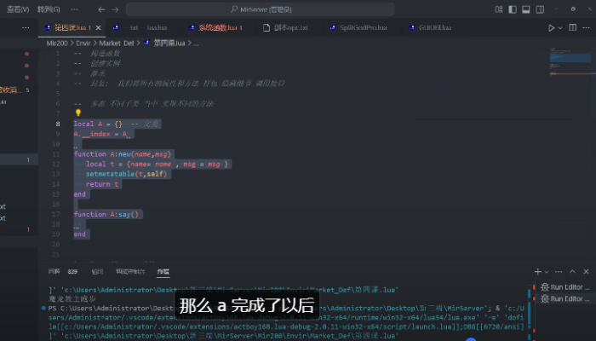Viewport: 596px width, 341px height.
Task: Click the lightbulb code action icon
Action: click(x=77, y=113)
